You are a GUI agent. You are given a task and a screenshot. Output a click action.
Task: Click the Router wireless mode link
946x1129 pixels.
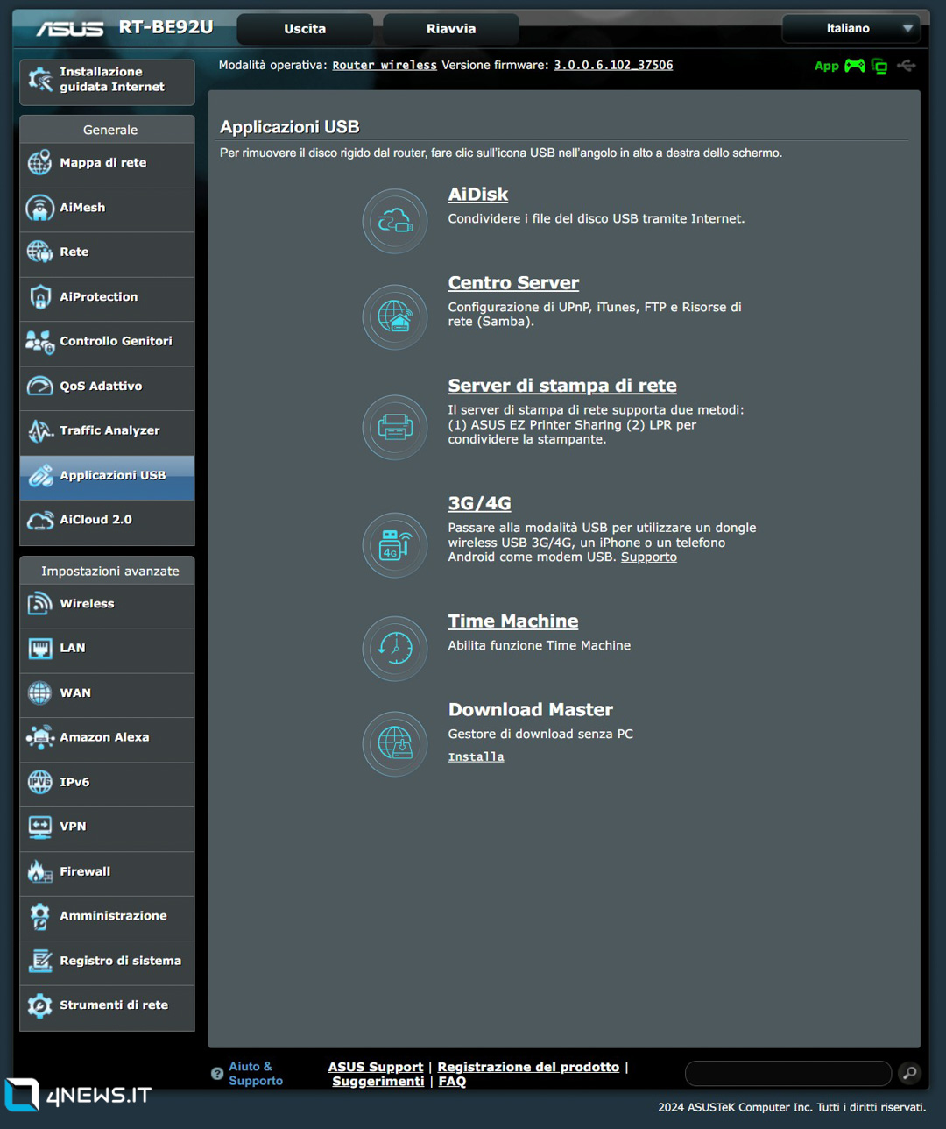[385, 66]
